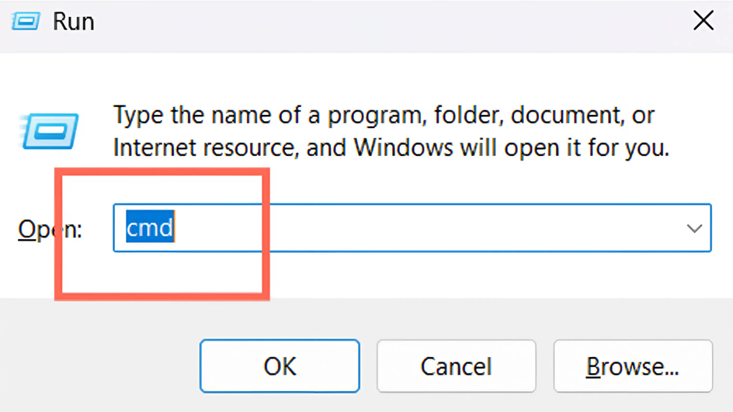Click inside the Open text field
The width and height of the screenshot is (733, 412).
pyautogui.click(x=412, y=228)
